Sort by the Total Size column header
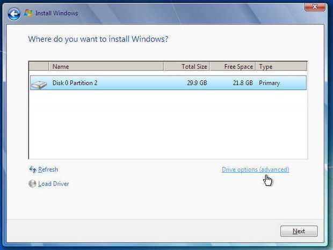This screenshot has height=250, width=333. tap(187, 67)
